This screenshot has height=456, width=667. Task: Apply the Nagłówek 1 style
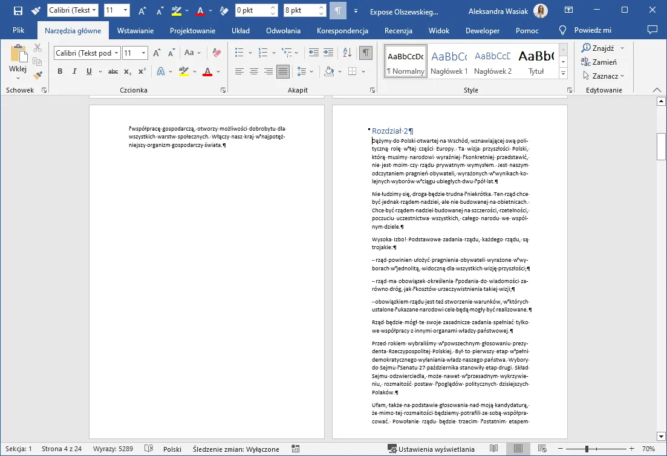click(449, 62)
